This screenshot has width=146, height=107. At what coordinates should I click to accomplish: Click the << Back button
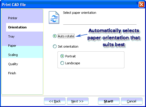[x=55, y=101]
